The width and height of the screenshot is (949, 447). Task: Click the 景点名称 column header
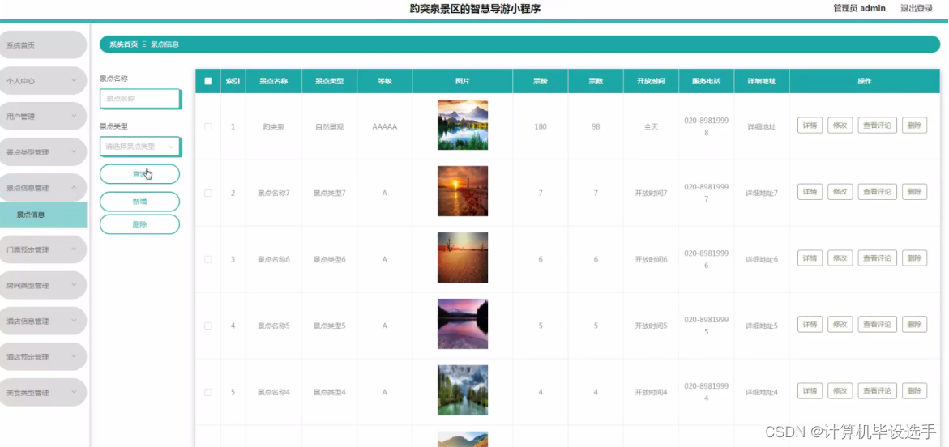(274, 81)
